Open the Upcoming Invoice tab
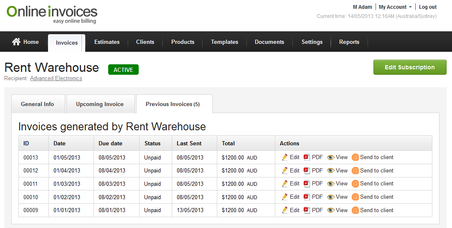Image resolution: width=452 pixels, height=228 pixels. (x=100, y=104)
